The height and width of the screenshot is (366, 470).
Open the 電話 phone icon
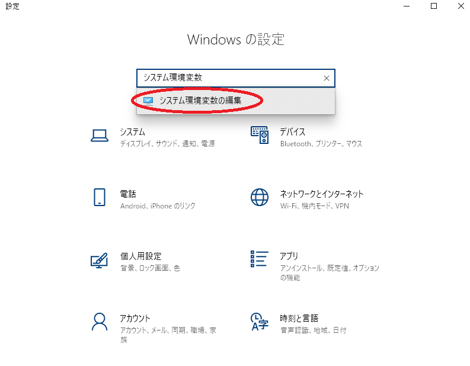click(x=100, y=197)
